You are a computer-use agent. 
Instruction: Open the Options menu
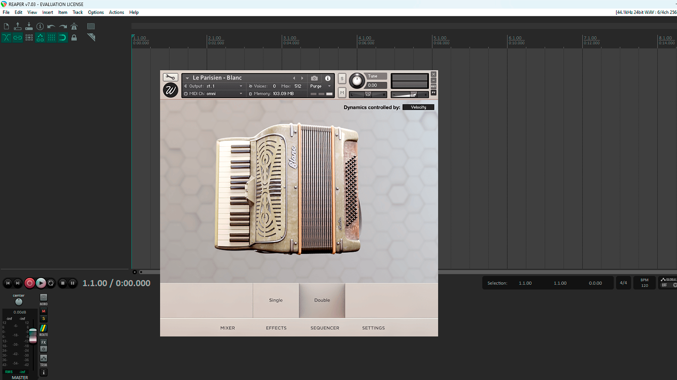coord(96,12)
